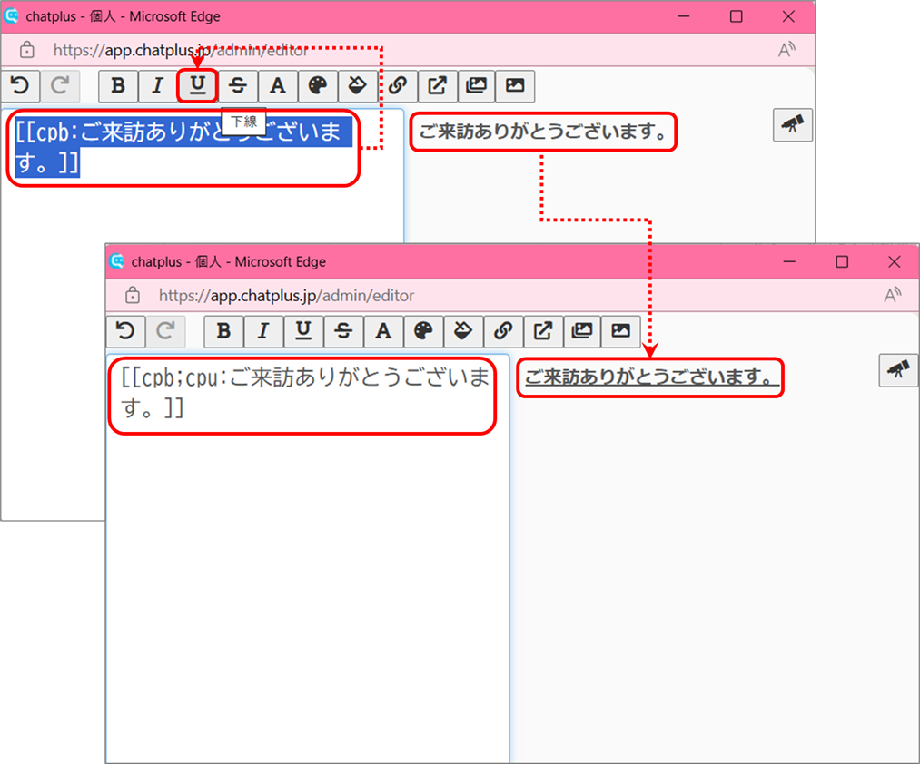
Task: Apply Underline in the front window toolbar
Action: tap(303, 331)
